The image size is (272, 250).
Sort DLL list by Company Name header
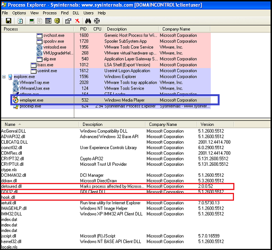tap(171, 125)
